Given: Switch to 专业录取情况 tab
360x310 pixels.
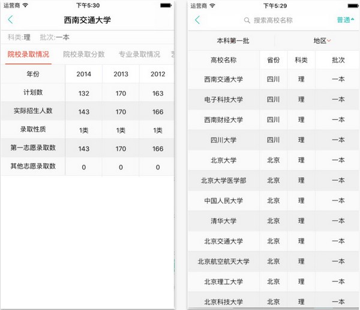Looking at the screenshot, I should coord(139,54).
